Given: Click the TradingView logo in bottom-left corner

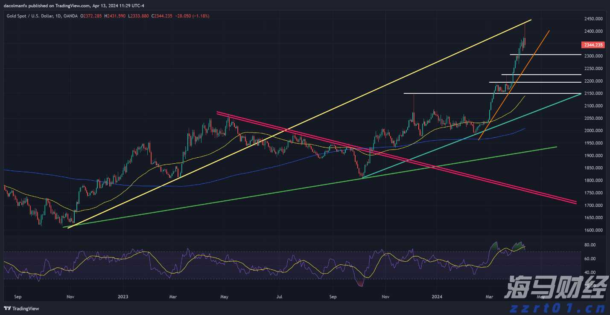Looking at the screenshot, I should (21, 309).
